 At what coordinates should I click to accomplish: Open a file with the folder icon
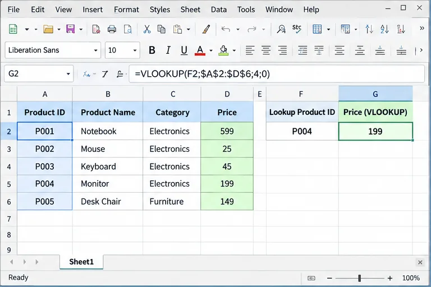[48, 29]
